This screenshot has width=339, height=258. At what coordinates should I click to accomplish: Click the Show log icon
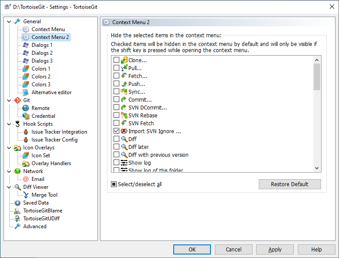[124, 163]
